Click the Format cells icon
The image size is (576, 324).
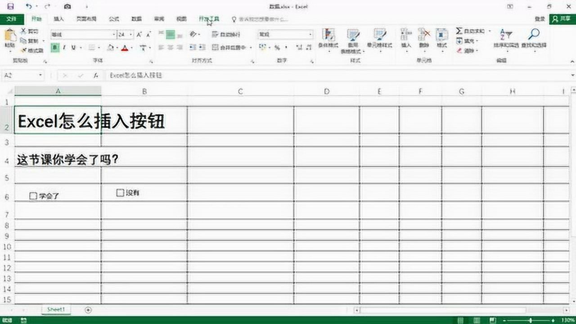442,35
